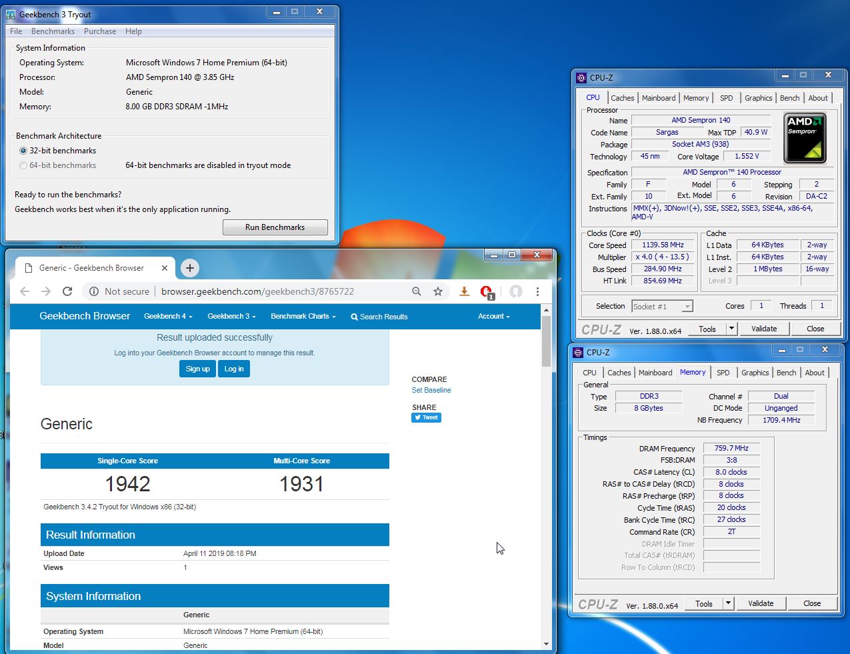Click the zoom magnifier icon in address bar
The width and height of the screenshot is (850, 654).
click(x=417, y=291)
